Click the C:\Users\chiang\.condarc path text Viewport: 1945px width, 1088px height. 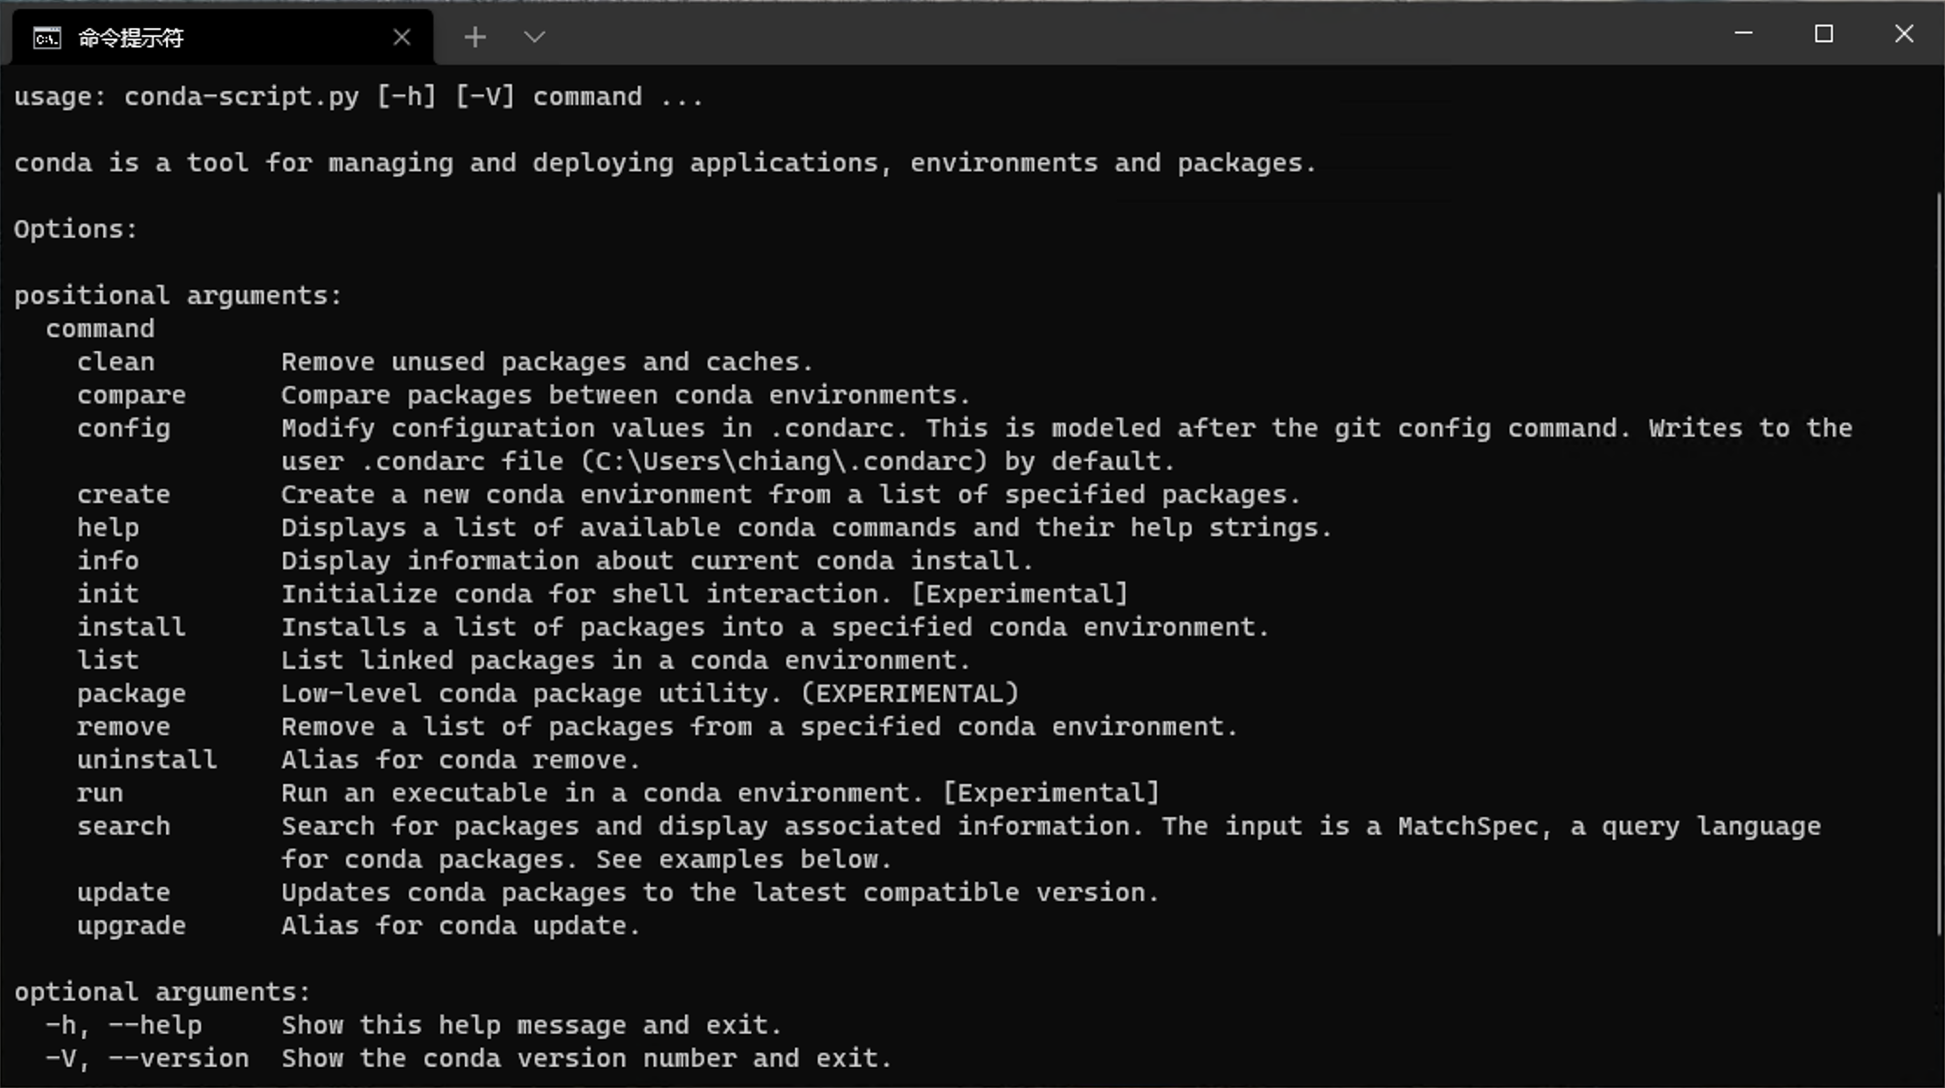tap(784, 461)
